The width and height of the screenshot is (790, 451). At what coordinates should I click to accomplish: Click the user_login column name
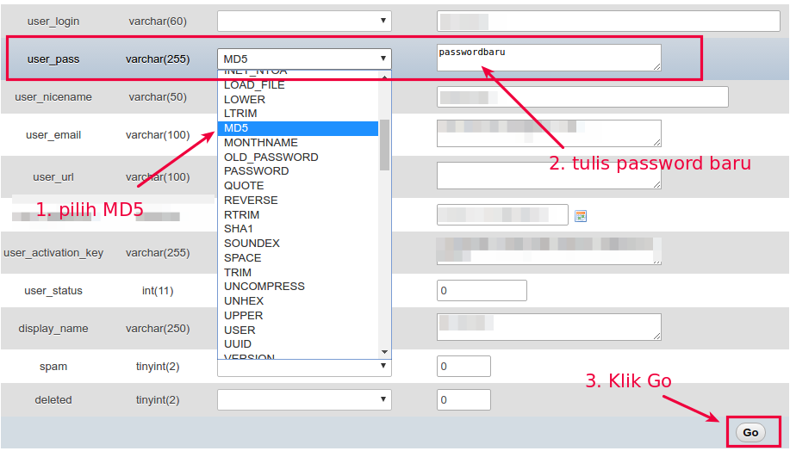53,22
